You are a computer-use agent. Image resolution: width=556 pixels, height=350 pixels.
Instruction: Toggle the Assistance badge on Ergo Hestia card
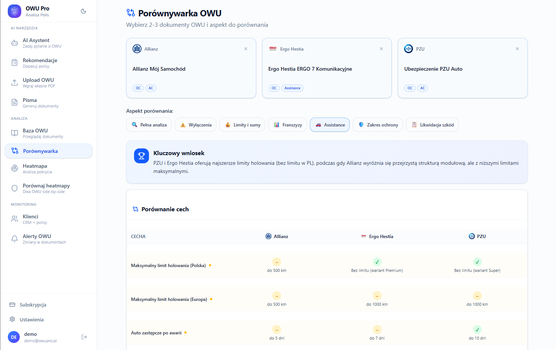pos(292,88)
